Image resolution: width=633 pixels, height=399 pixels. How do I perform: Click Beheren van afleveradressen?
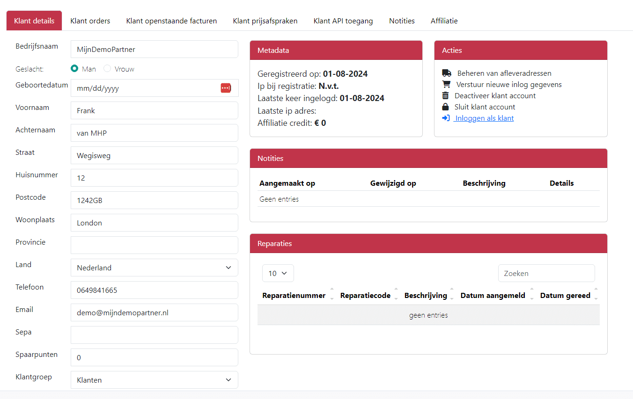tap(504, 73)
